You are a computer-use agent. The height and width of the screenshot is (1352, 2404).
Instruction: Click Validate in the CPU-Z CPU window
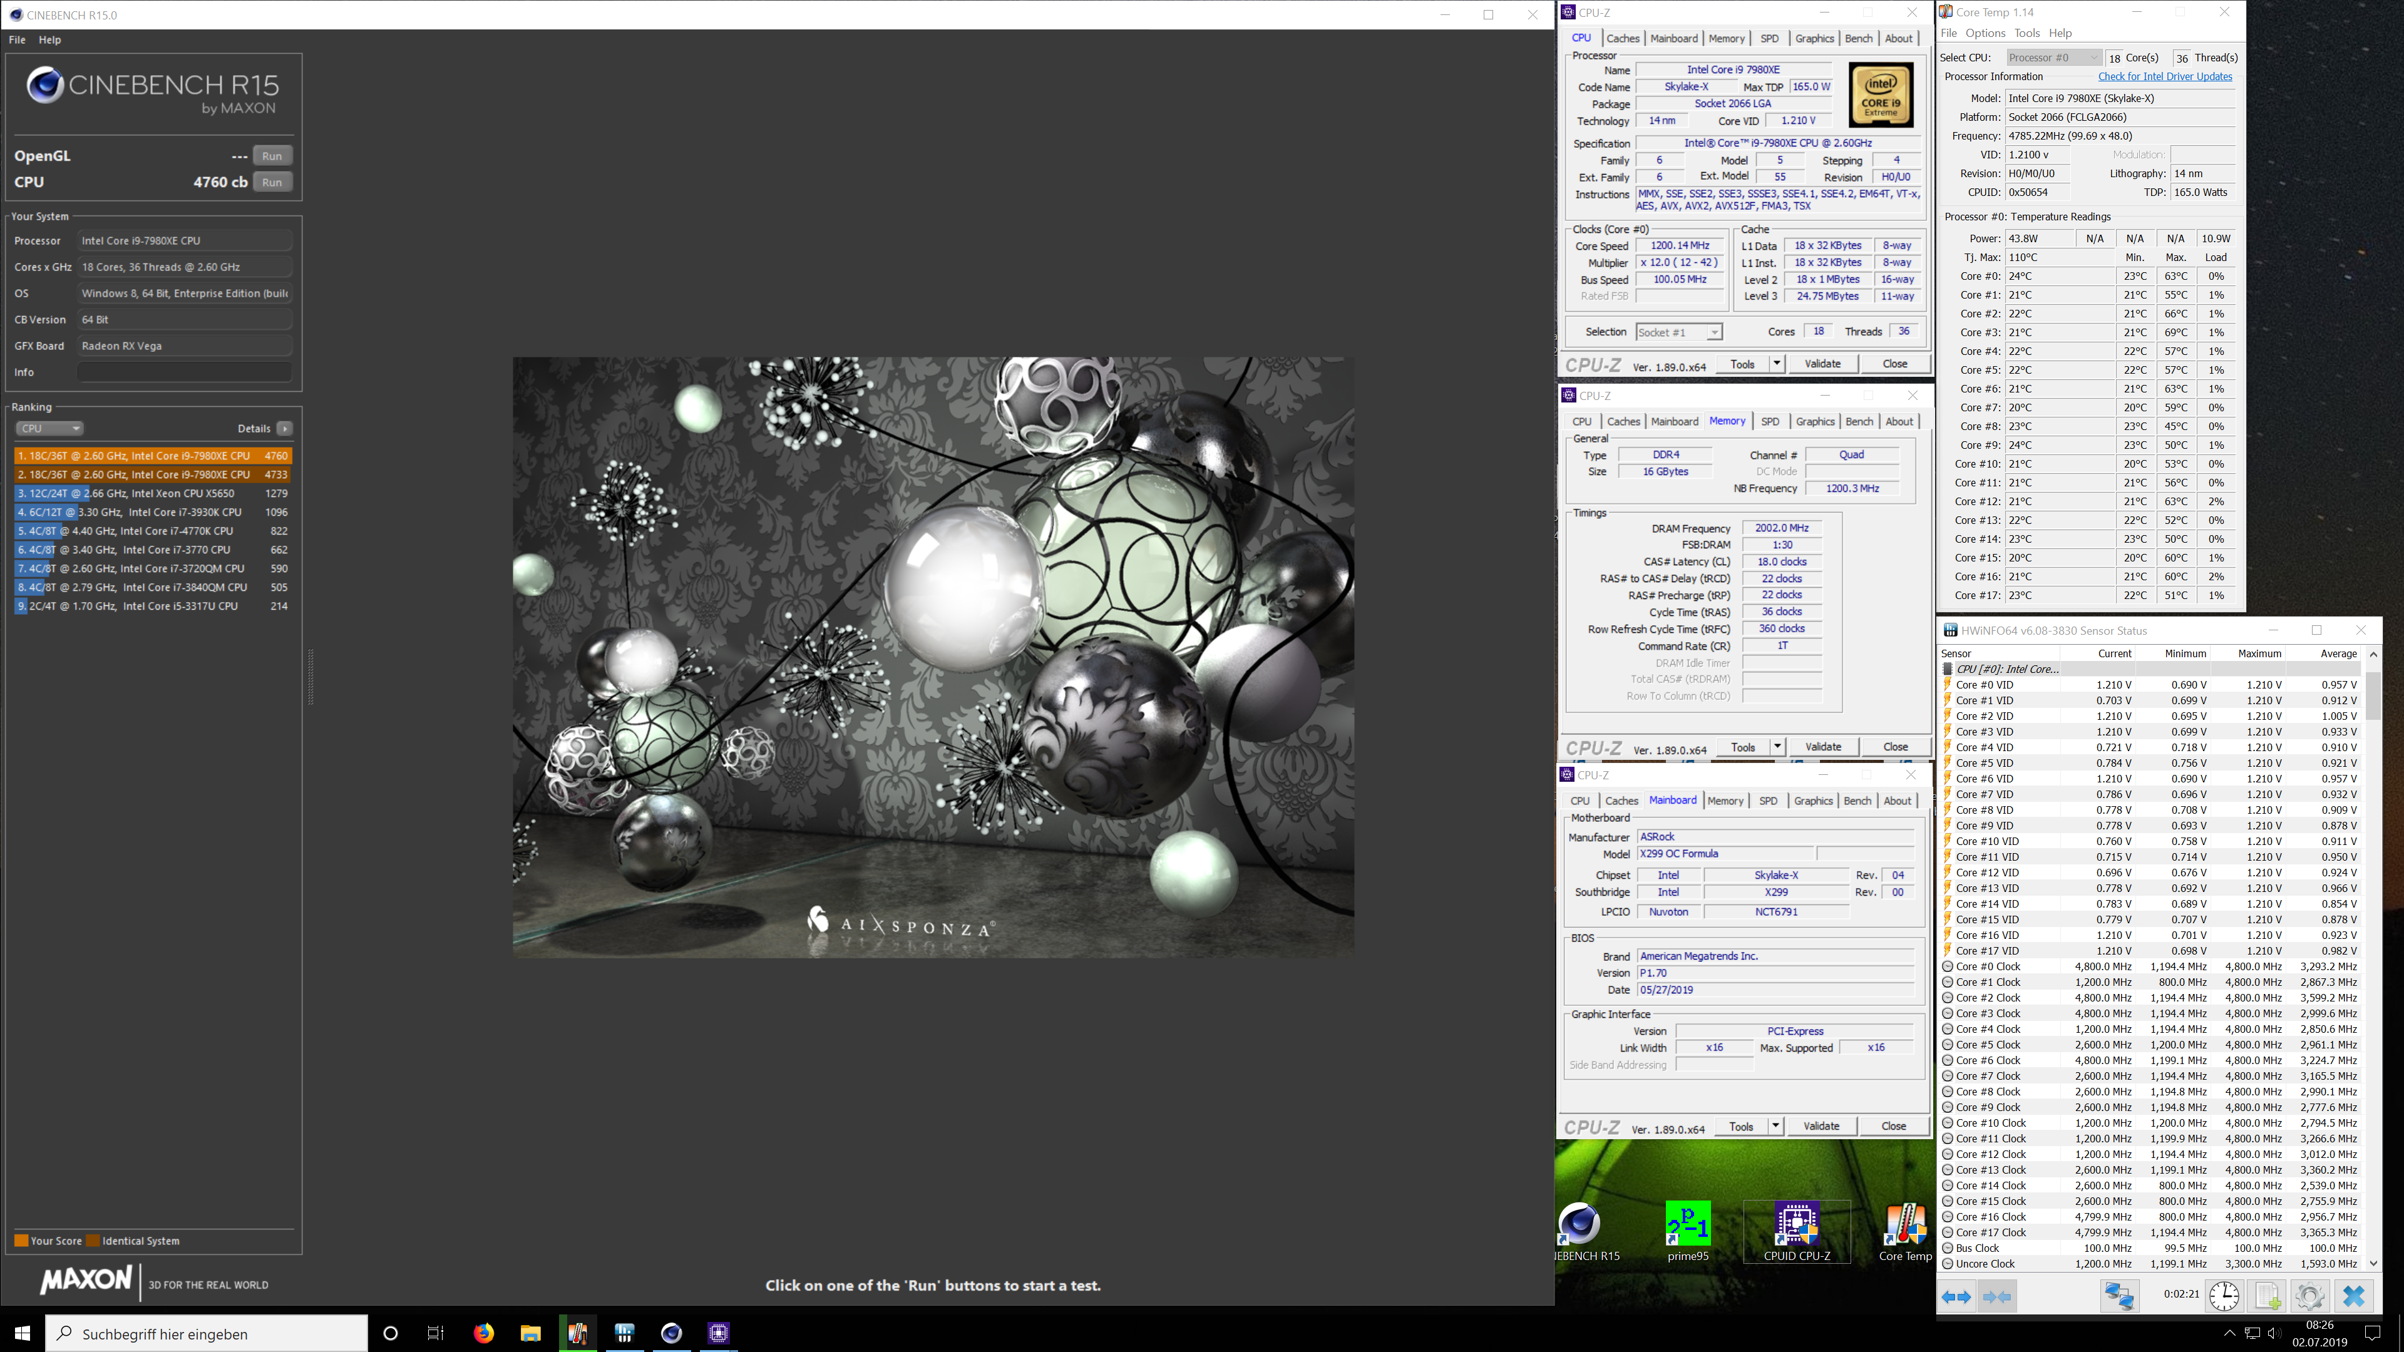click(x=1822, y=364)
